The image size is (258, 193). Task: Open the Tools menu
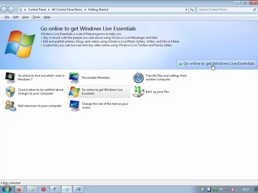36,17
